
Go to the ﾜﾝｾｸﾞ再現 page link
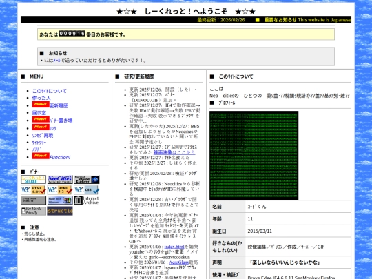43,136
